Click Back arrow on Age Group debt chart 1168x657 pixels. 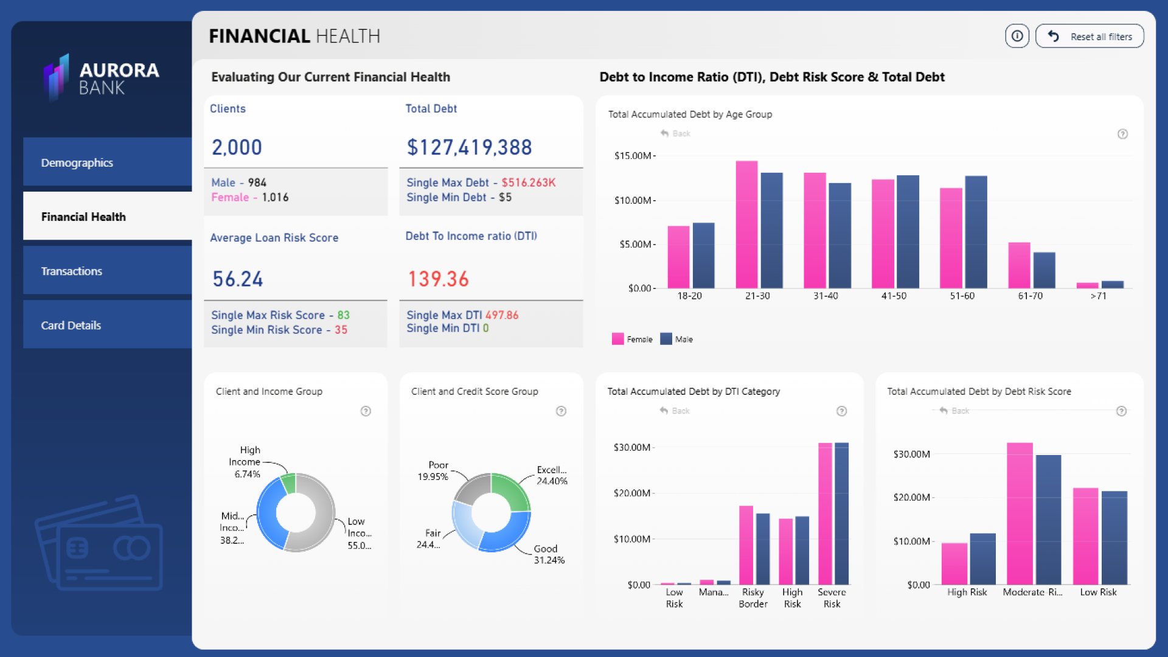click(665, 133)
